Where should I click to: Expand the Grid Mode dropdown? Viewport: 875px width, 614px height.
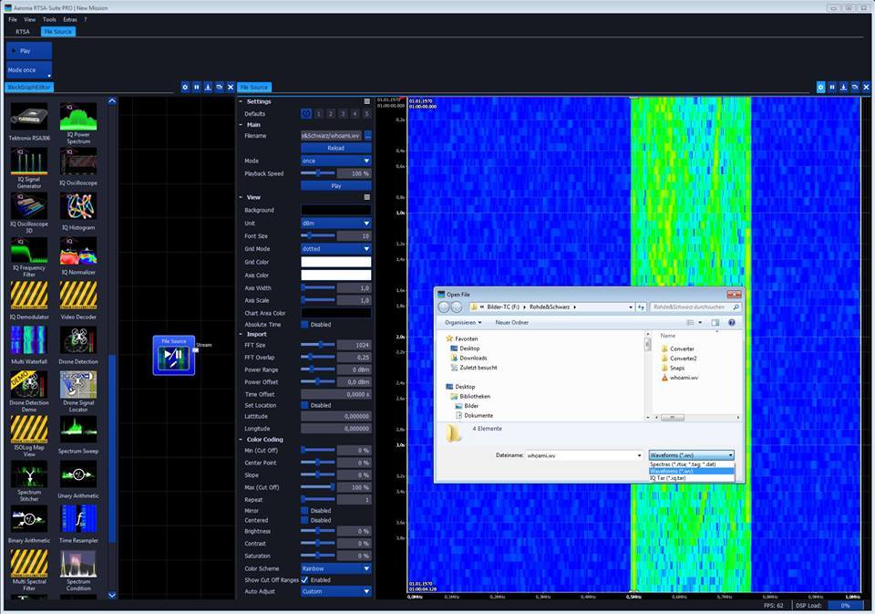point(336,249)
